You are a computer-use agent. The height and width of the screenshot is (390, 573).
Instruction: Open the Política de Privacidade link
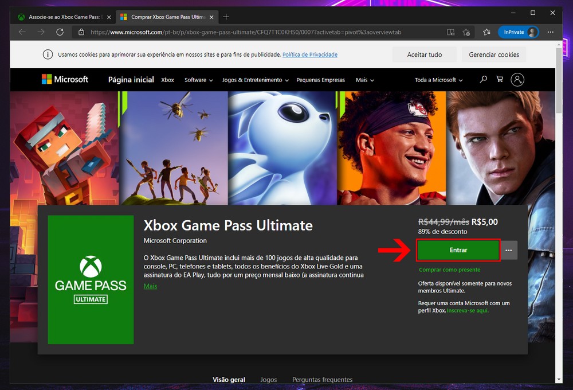310,54
